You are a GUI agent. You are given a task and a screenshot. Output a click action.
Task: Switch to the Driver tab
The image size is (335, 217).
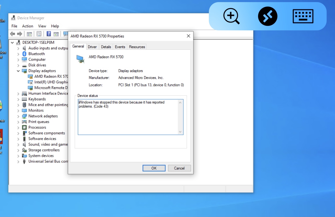point(92,47)
